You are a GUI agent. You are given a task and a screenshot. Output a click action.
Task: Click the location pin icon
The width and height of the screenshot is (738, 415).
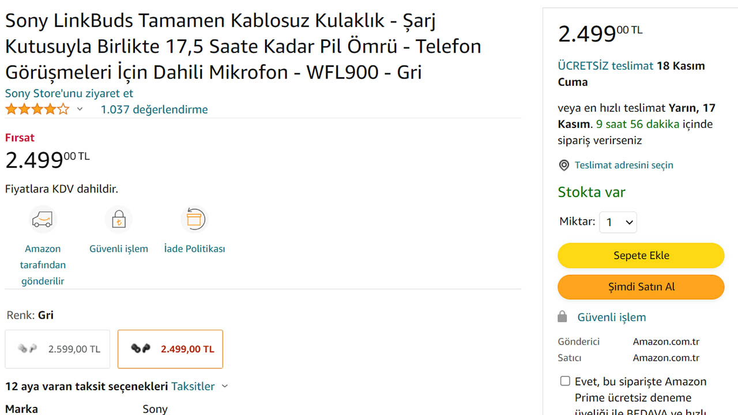click(564, 165)
